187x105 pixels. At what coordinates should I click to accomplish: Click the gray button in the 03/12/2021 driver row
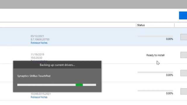click(184, 37)
